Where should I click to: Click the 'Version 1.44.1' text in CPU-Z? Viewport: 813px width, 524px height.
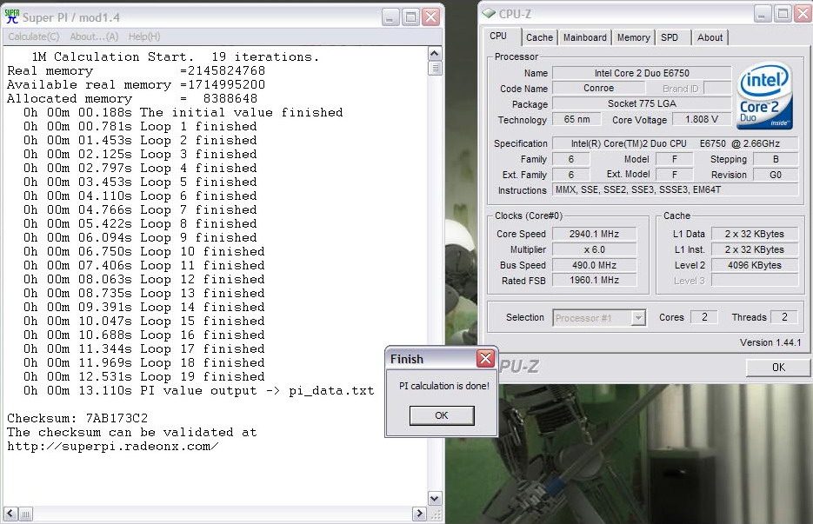point(770,342)
